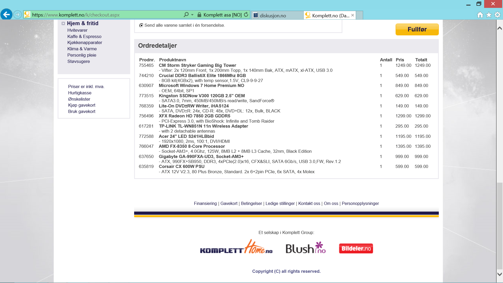
Task: Click product Crucial DDR3 BallistiX Elite 8GB
Action: (202, 75)
